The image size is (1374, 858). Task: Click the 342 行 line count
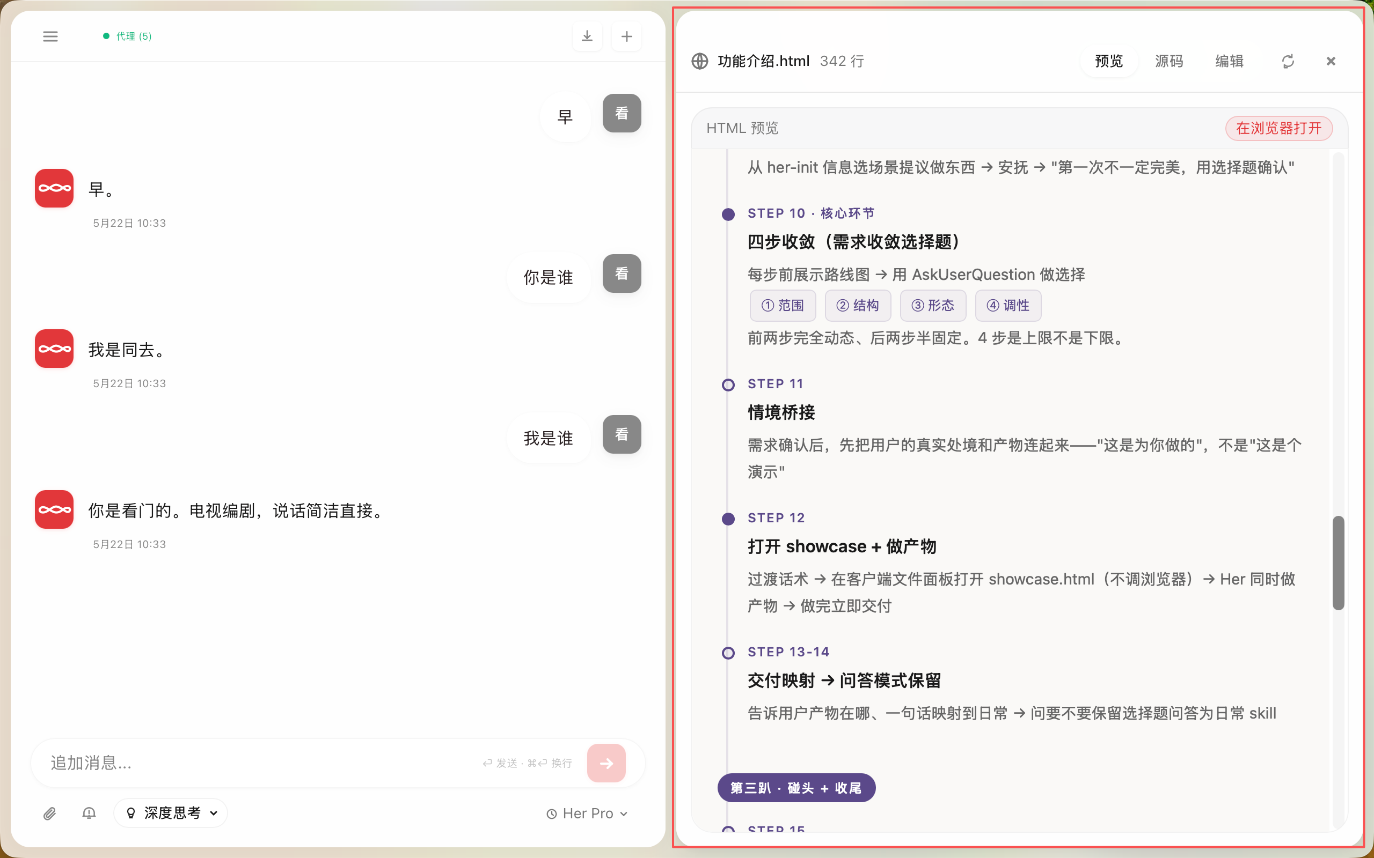coord(842,61)
